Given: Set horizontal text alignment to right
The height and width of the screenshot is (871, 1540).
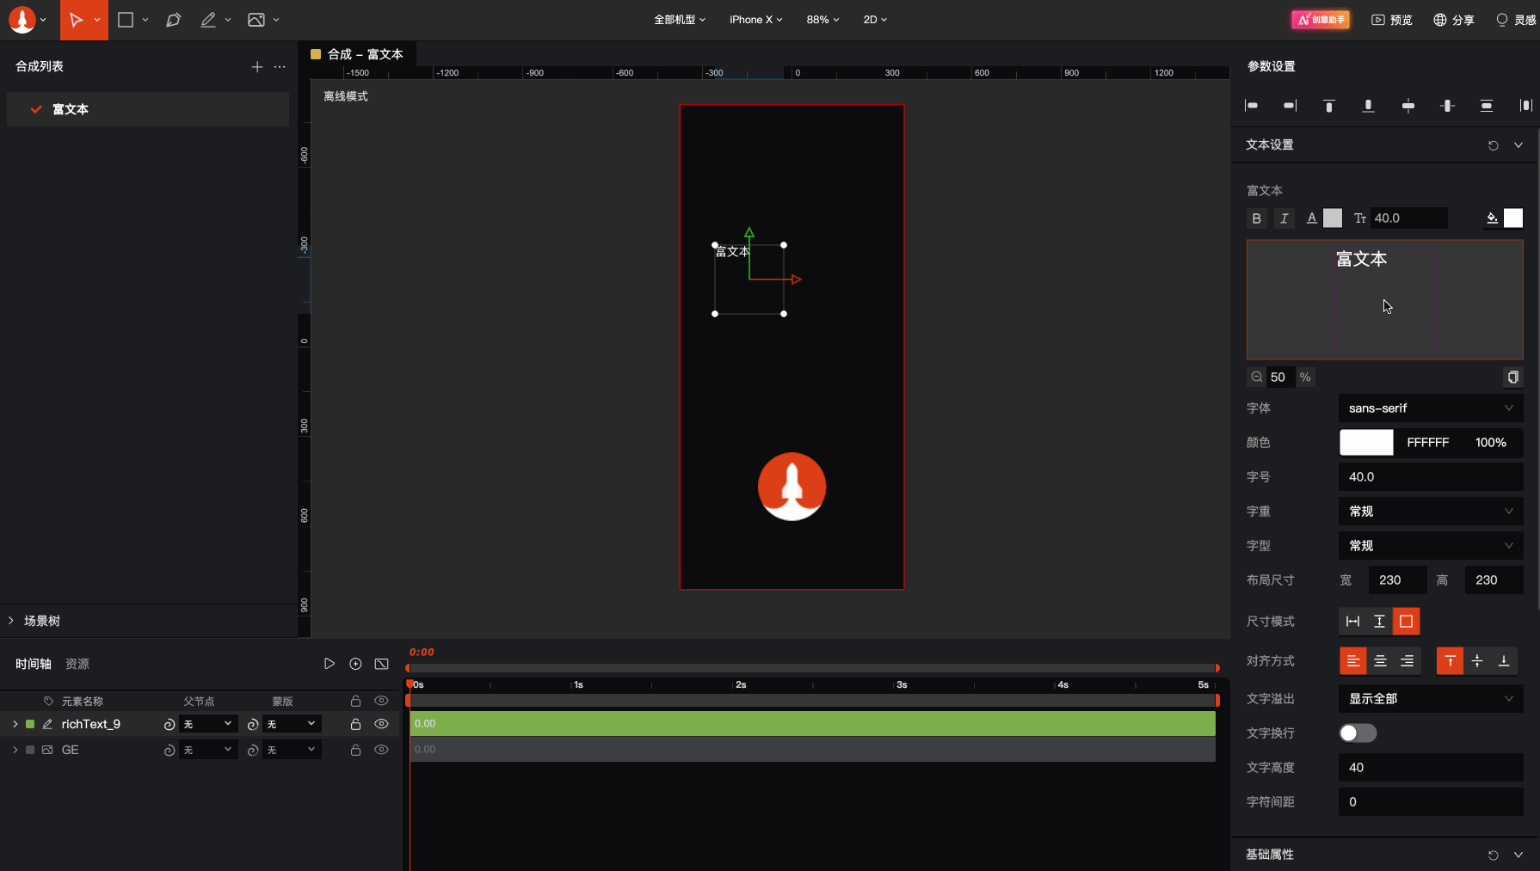Looking at the screenshot, I should [1407, 661].
